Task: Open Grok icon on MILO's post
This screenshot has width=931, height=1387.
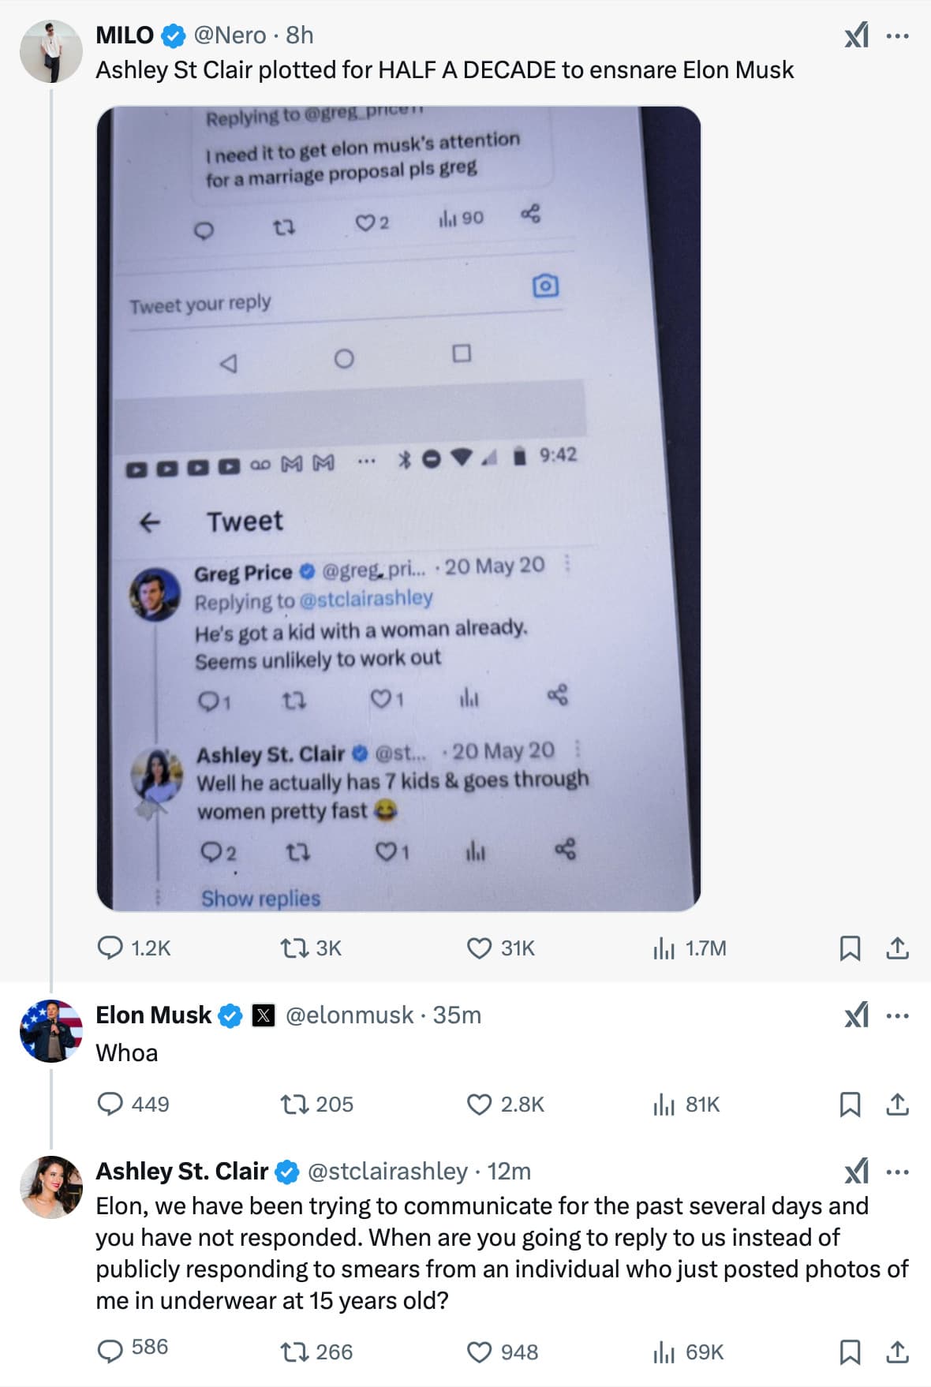Action: 857,36
